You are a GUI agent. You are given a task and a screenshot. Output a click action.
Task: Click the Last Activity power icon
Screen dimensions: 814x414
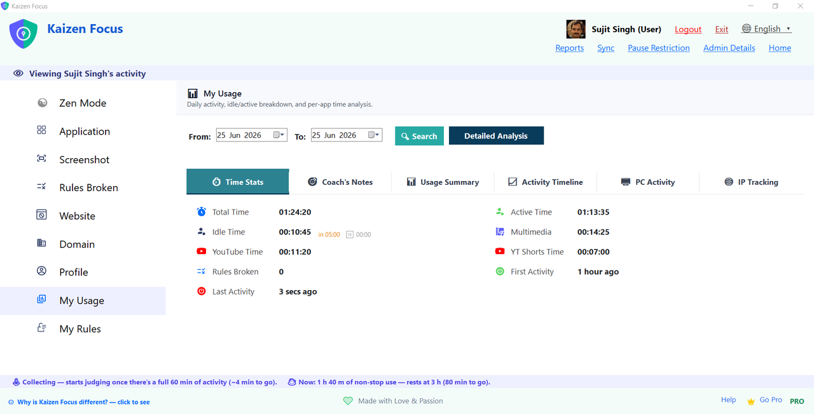(201, 291)
